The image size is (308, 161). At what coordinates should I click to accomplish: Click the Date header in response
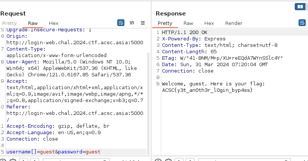click(215, 65)
